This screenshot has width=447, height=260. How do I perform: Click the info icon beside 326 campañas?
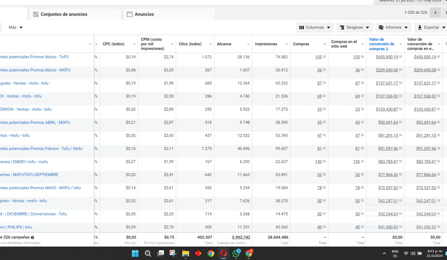(x=32, y=238)
